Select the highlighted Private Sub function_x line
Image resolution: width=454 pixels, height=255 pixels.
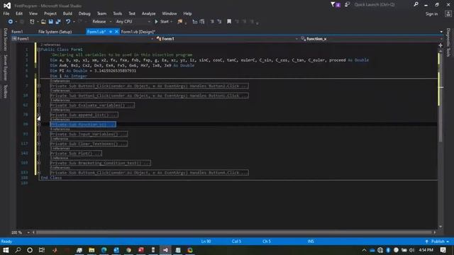83,125
